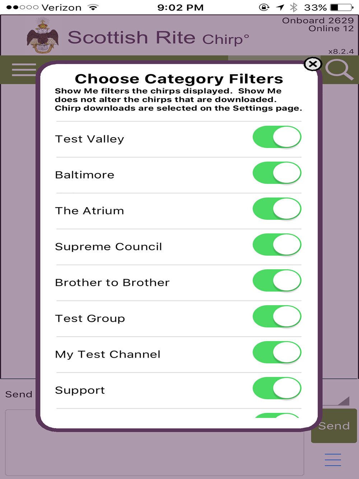Disable Brother to Brother filter
This screenshot has width=359, height=479.
point(276,281)
